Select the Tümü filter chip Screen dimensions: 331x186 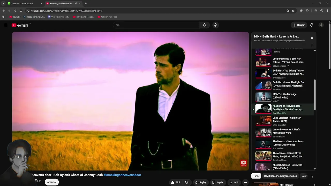pos(256,176)
